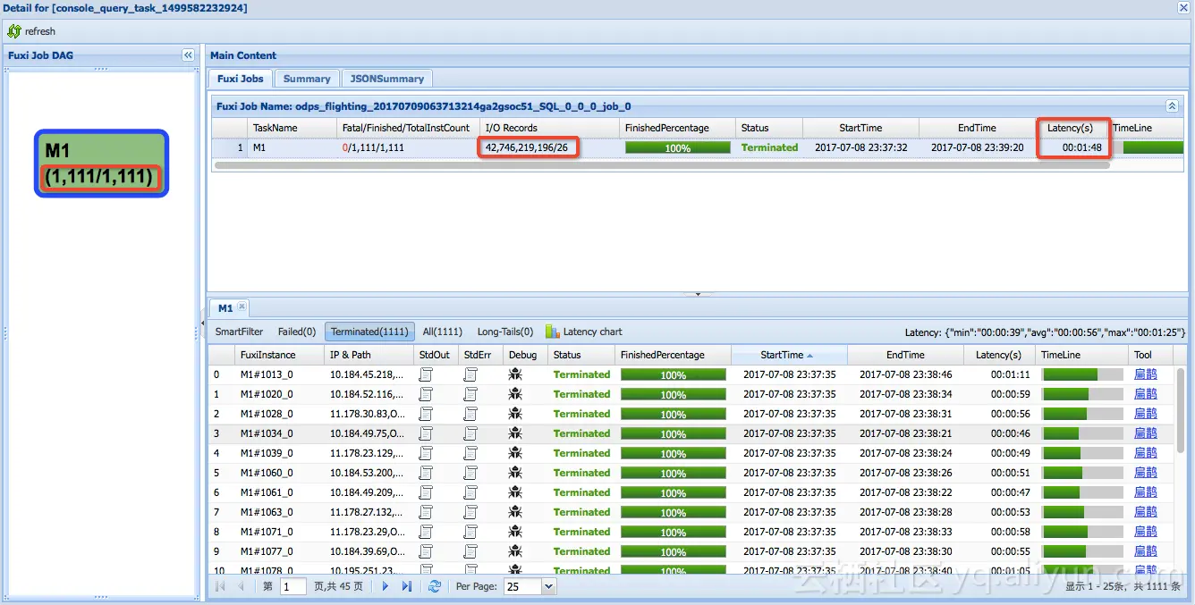Refresh the instance list pager
The height and width of the screenshot is (605, 1195).
click(435, 586)
